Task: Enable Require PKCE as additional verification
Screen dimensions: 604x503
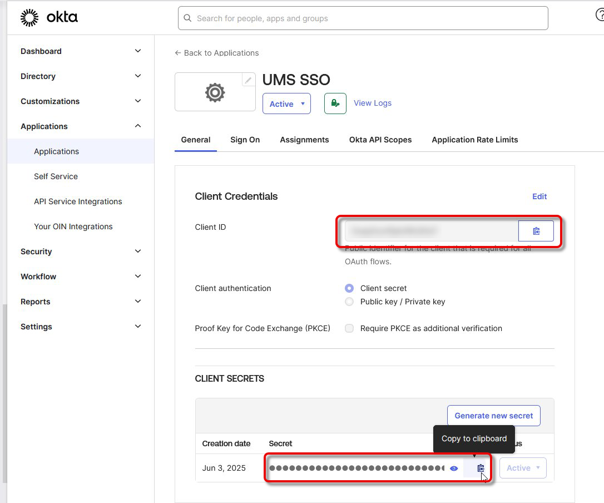Action: pos(349,328)
